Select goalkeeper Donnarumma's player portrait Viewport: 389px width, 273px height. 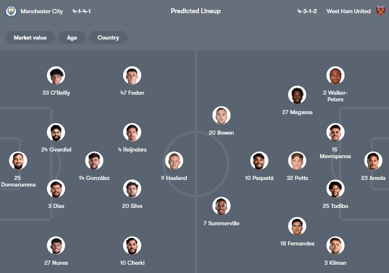pyautogui.click(x=18, y=161)
